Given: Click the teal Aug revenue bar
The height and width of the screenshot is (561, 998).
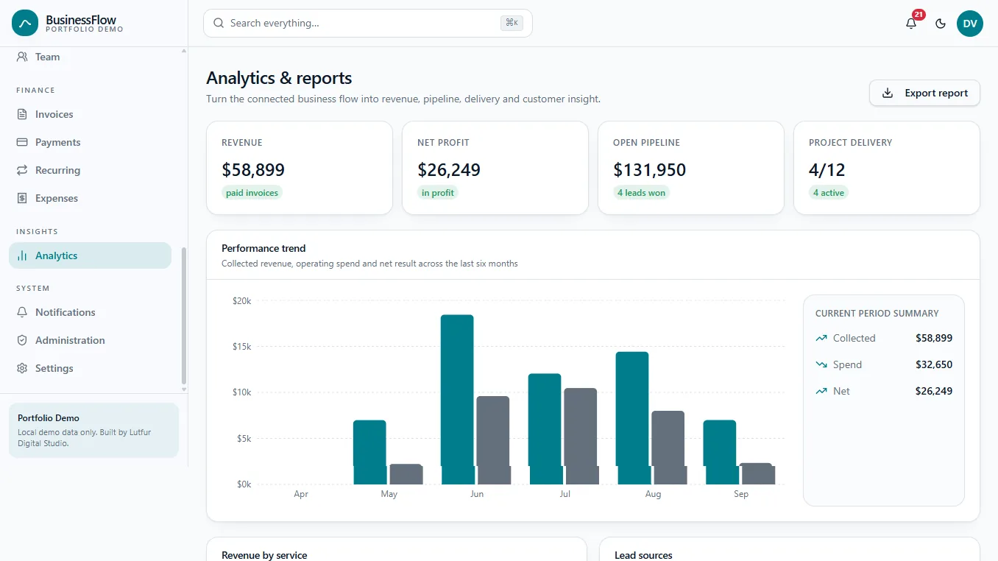Looking at the screenshot, I should pos(632,417).
